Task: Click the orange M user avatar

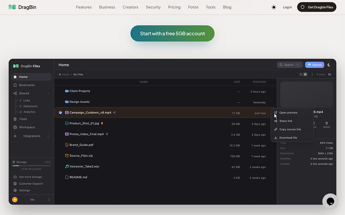Action: [15, 199]
